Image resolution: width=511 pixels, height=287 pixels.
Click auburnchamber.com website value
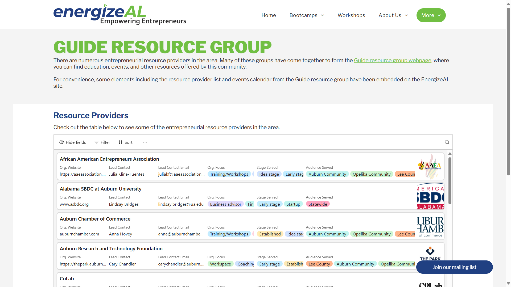[x=79, y=234]
